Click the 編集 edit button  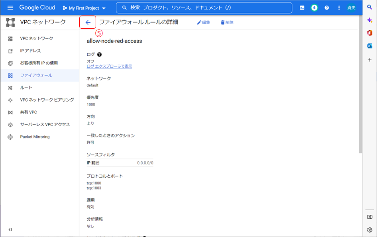(x=203, y=23)
